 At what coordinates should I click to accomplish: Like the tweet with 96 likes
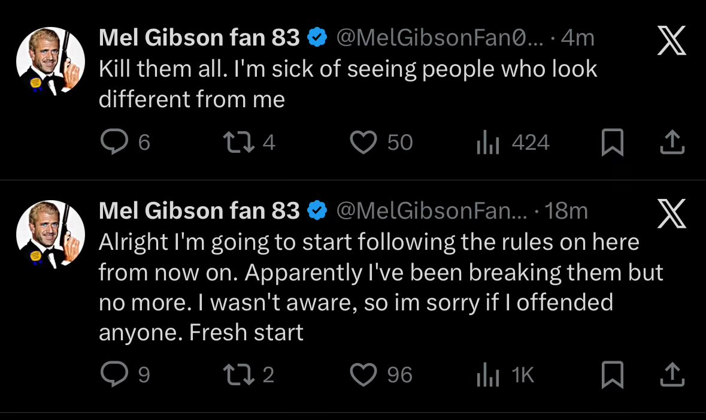(x=363, y=374)
